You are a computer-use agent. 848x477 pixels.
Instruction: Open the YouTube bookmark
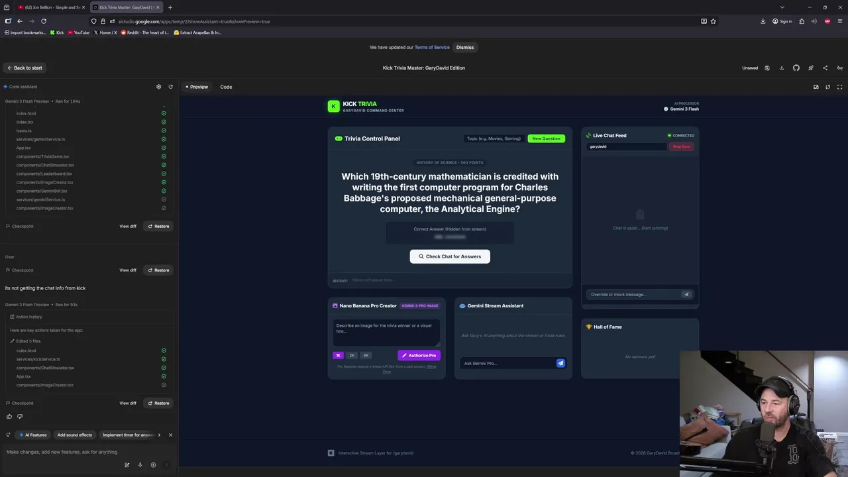(78, 32)
